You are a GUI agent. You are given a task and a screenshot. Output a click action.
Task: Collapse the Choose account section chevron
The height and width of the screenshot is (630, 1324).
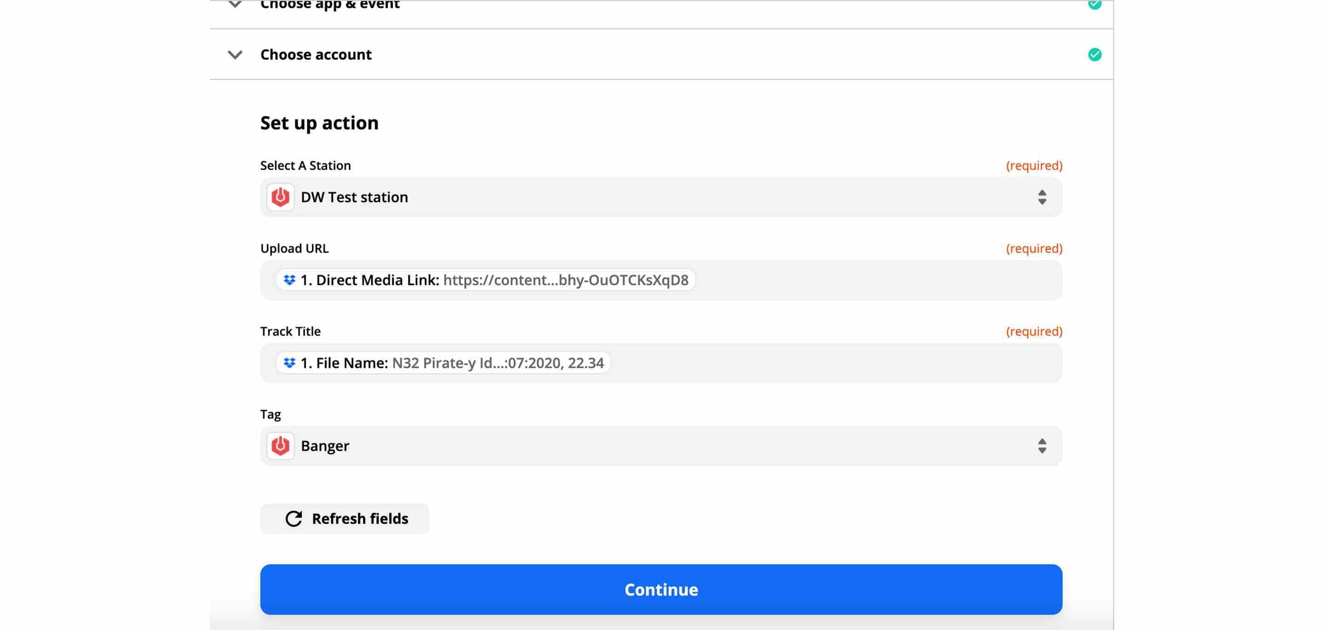click(x=236, y=54)
